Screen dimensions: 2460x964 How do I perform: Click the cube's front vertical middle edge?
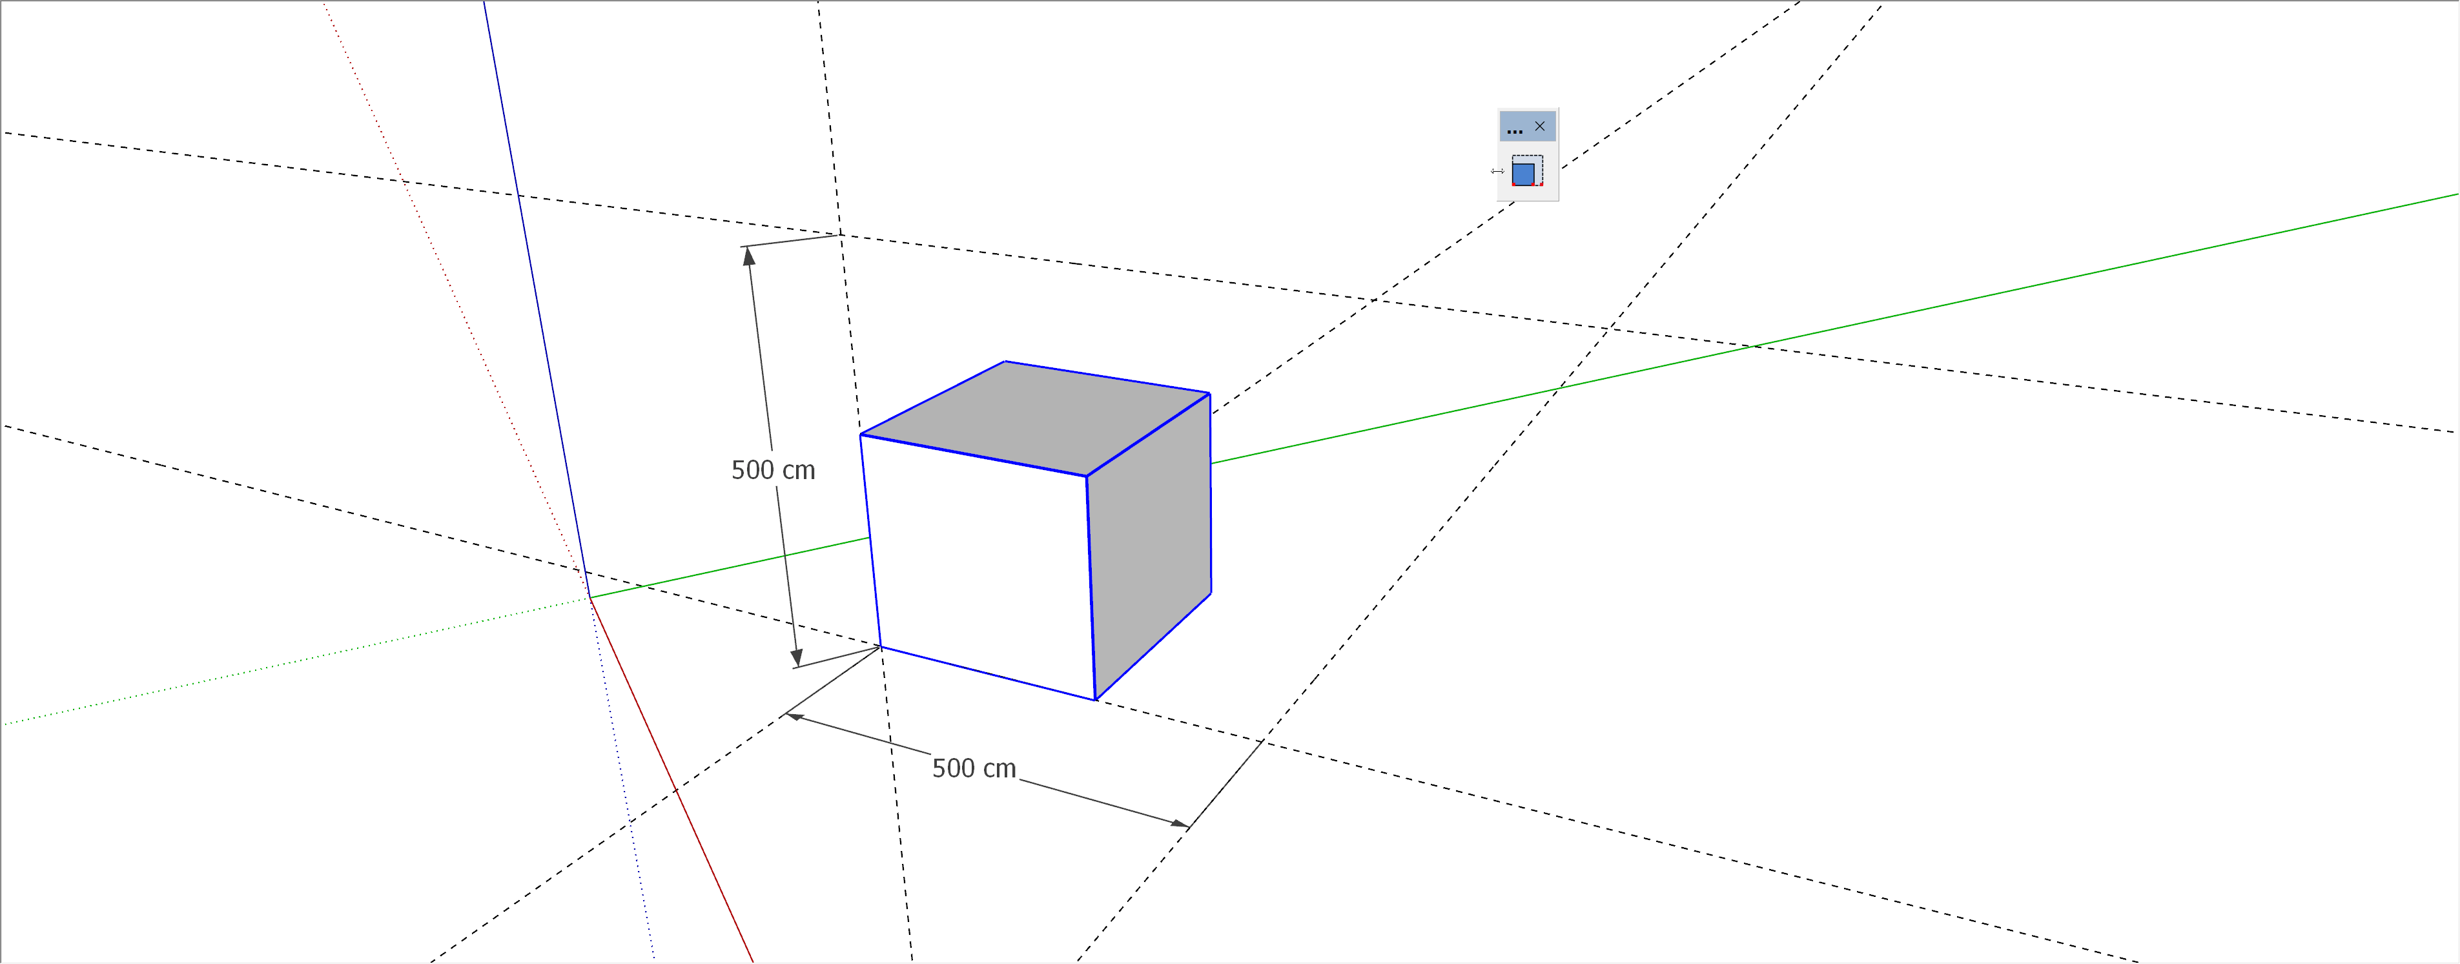point(1091,588)
